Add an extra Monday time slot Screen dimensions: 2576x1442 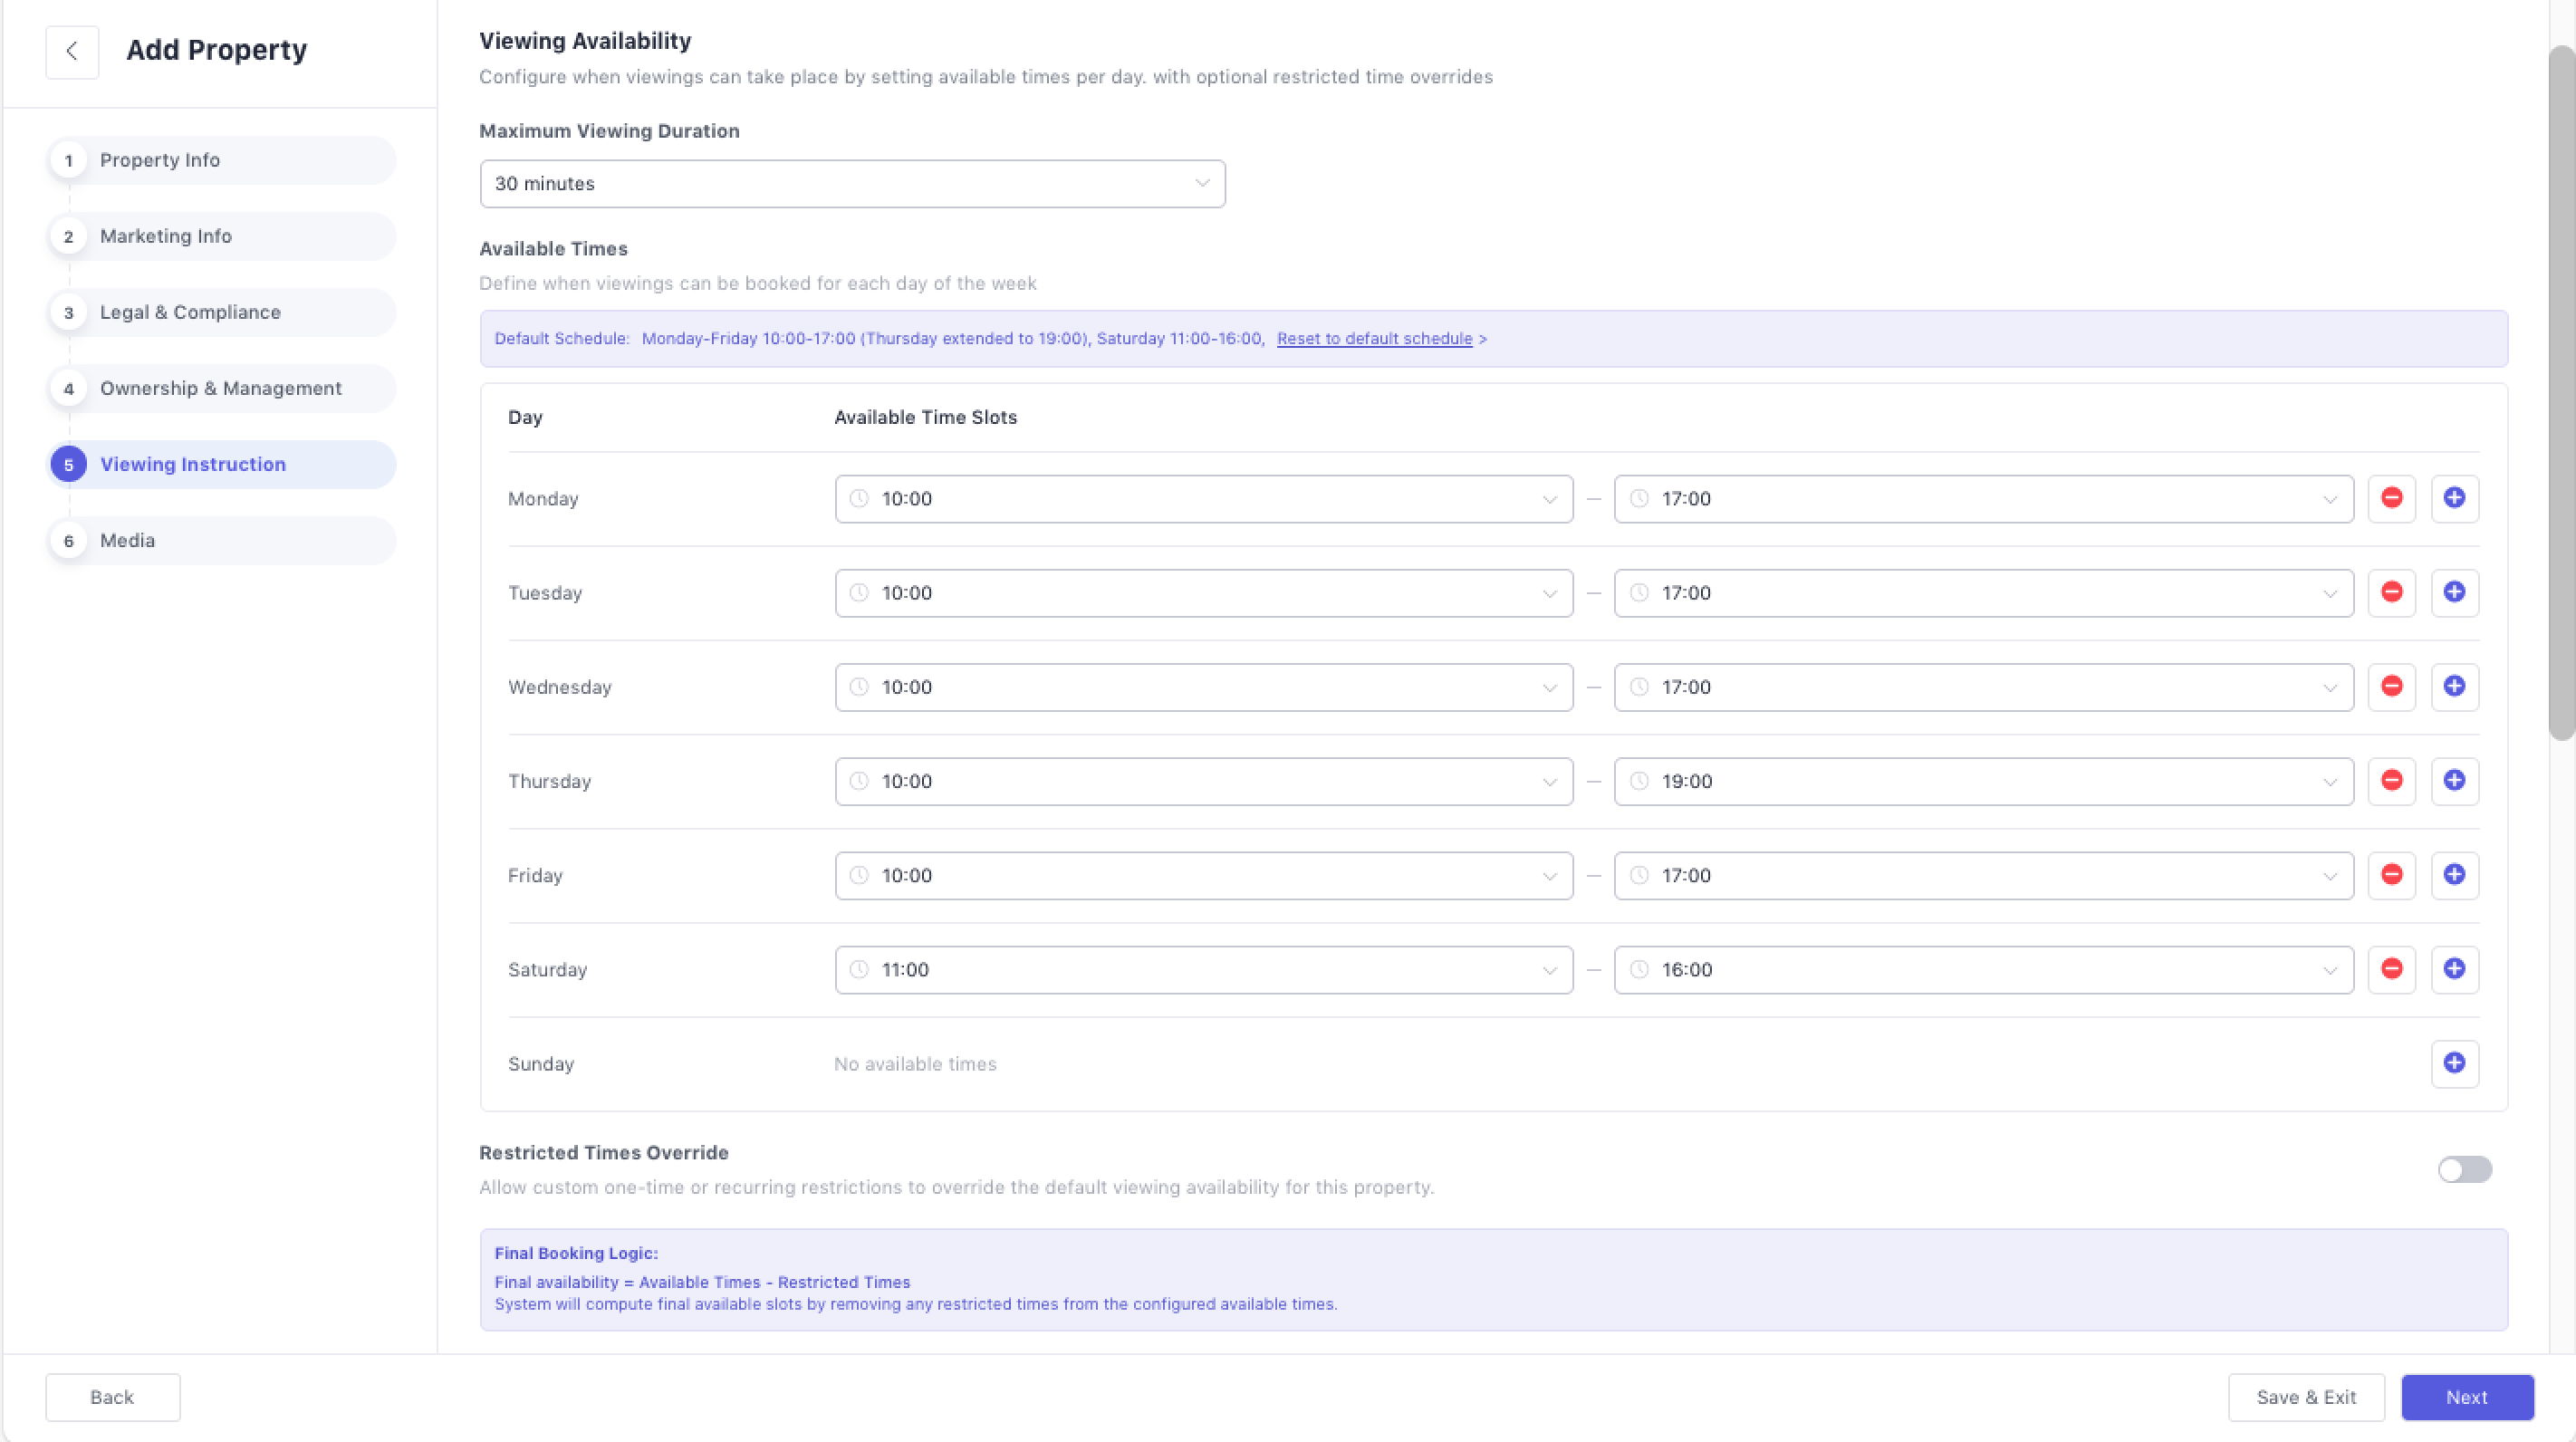click(2454, 498)
